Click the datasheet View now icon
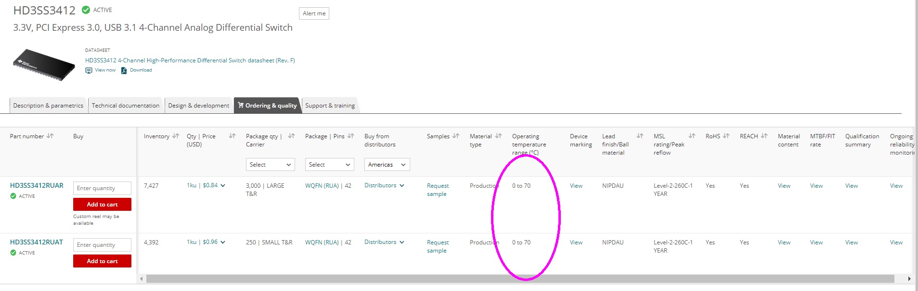This screenshot has height=291, width=918. click(x=89, y=71)
